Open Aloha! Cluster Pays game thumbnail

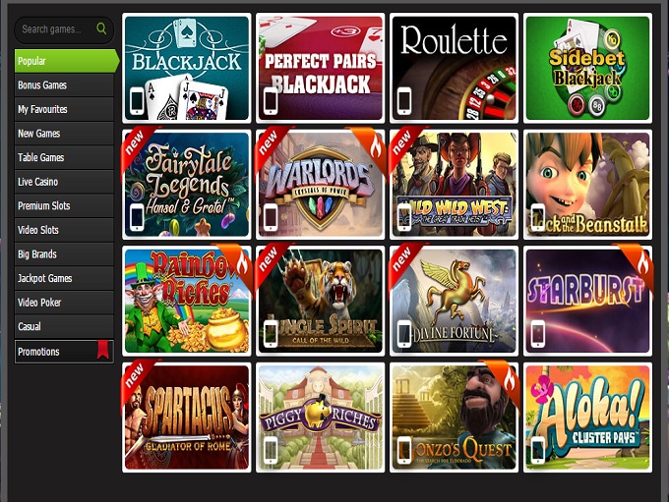pos(587,418)
